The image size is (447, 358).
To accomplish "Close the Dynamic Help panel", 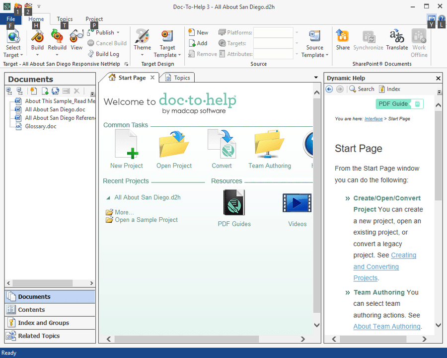I will [x=439, y=78].
